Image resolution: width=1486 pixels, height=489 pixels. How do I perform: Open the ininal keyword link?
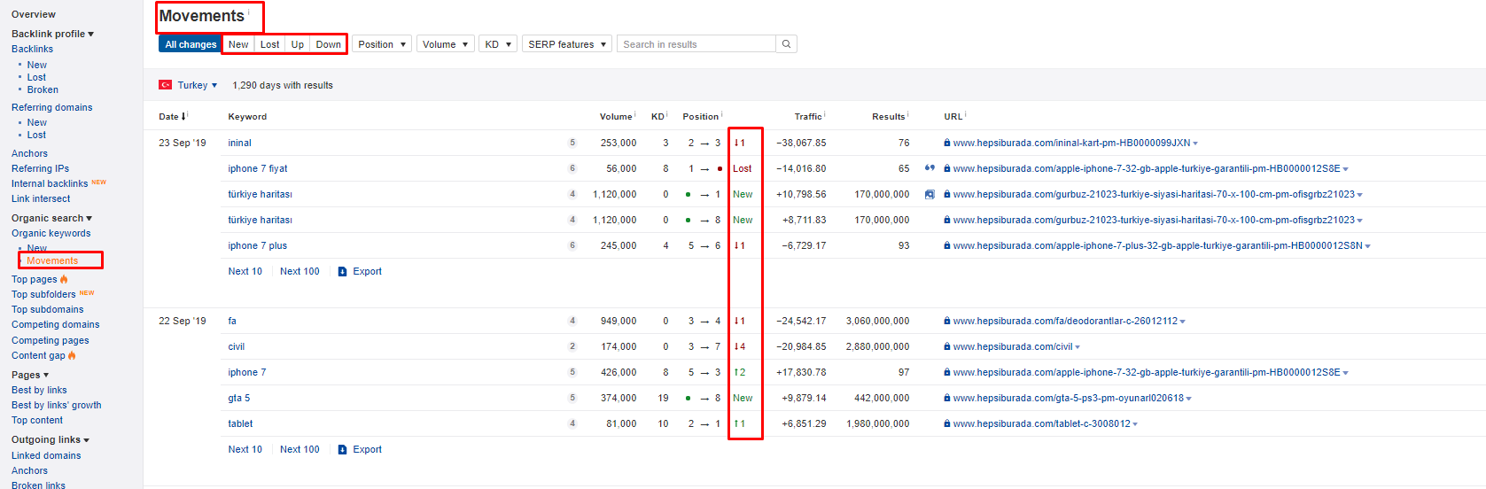pyautogui.click(x=239, y=143)
